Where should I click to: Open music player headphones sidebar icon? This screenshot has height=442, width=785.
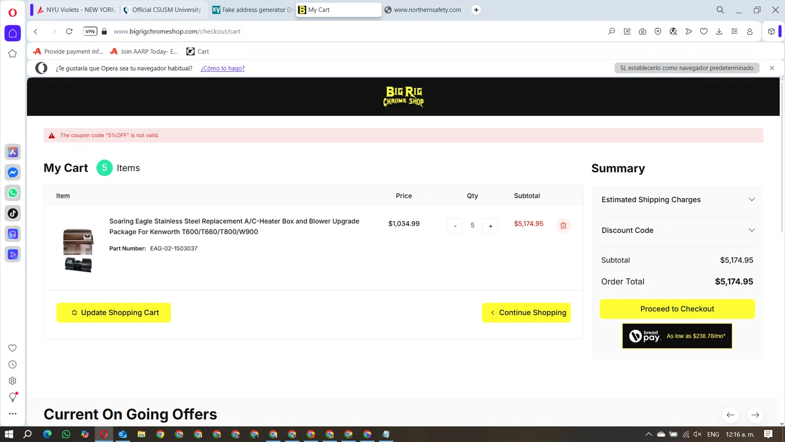pos(13,234)
